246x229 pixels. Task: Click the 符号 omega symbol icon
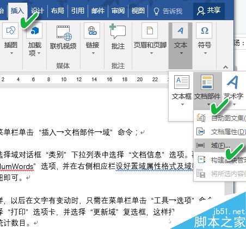tap(204, 31)
